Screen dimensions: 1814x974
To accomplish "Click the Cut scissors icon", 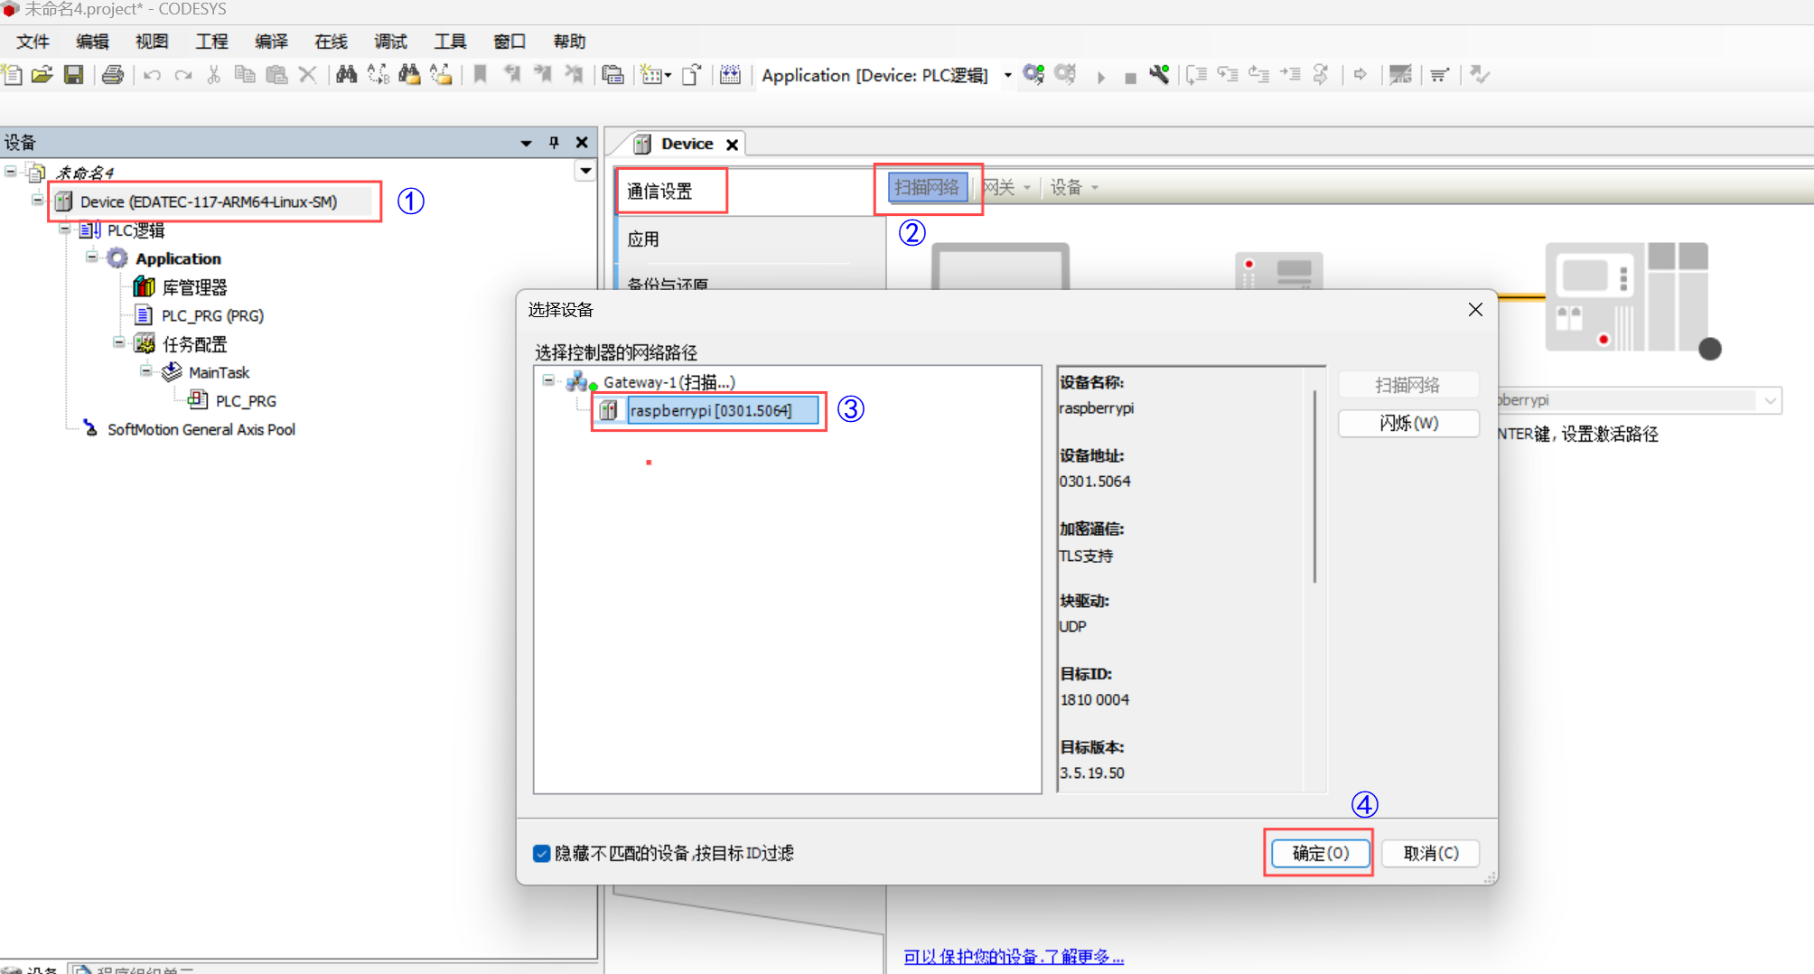I will click(x=214, y=75).
